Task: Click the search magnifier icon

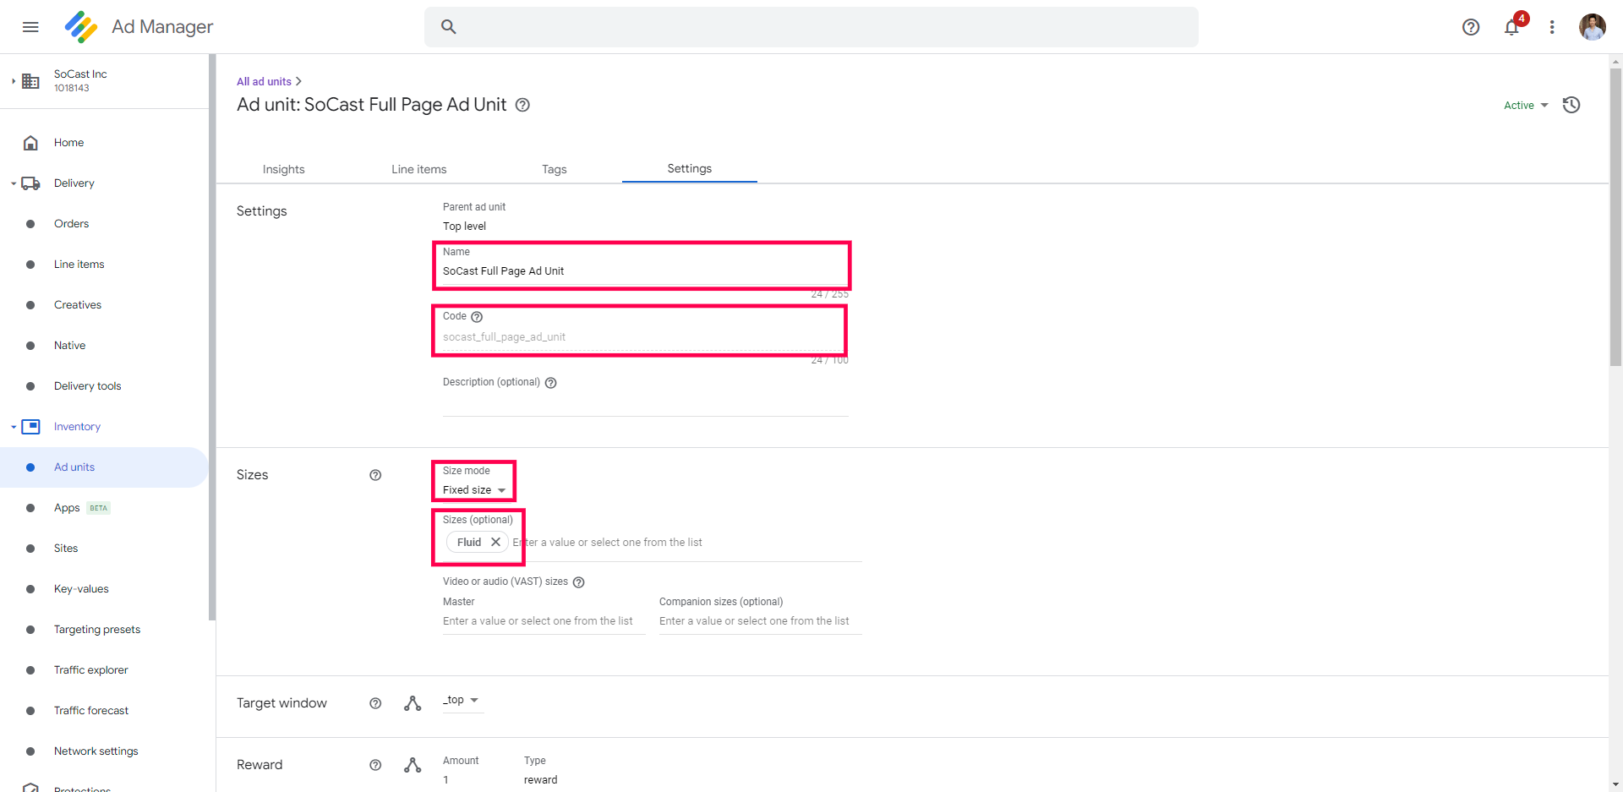Action: [449, 27]
